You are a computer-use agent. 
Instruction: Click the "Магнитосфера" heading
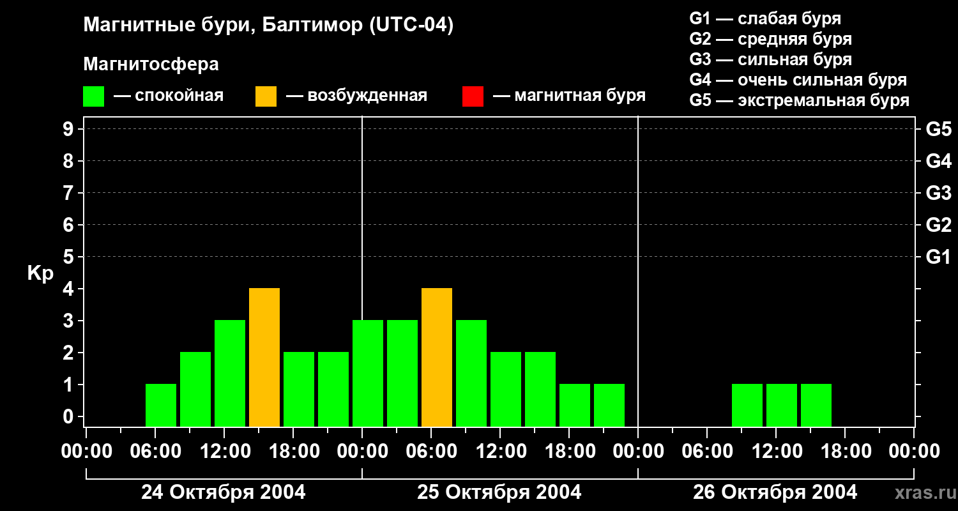pyautogui.click(x=151, y=65)
